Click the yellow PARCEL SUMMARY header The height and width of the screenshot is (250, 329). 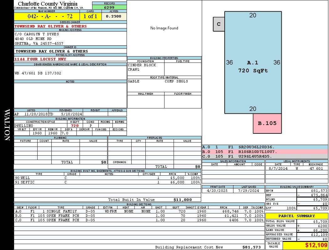coord(296,216)
